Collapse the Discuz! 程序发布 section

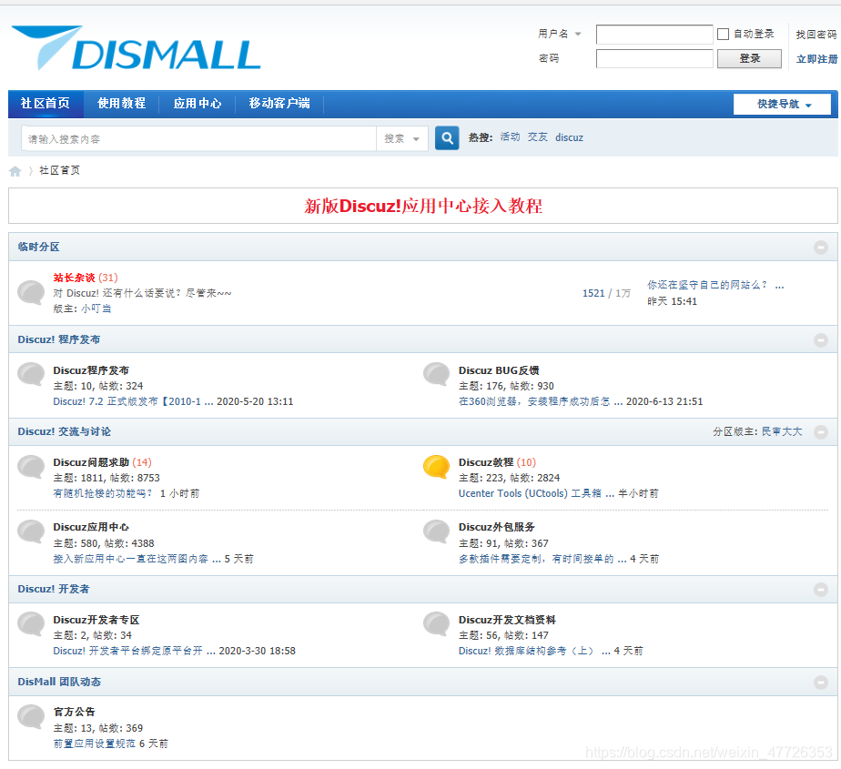(821, 340)
